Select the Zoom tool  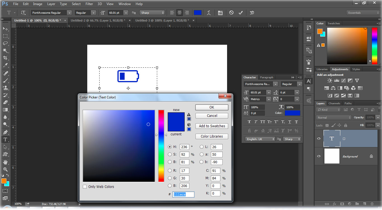pyautogui.click(x=5, y=169)
